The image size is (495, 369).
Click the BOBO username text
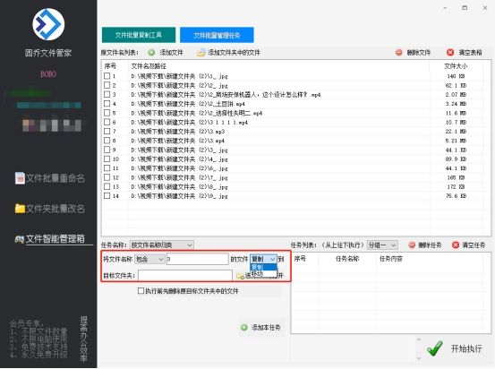(48, 74)
